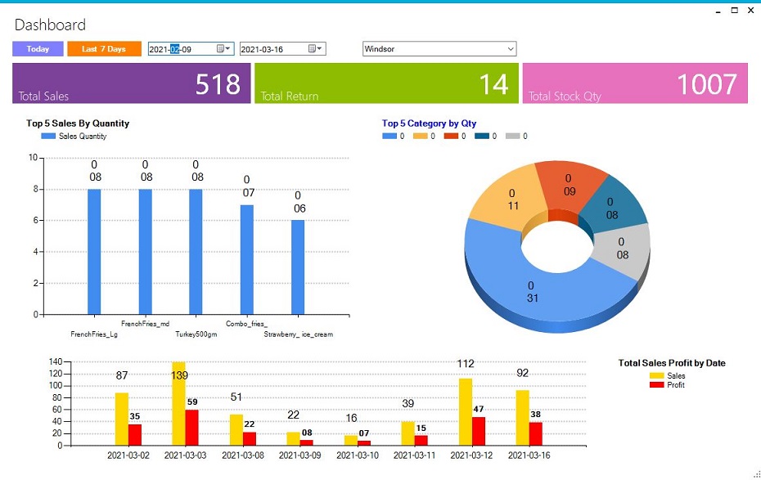Click the teal swatch in the donut chart legend
This screenshot has width=761, height=480.
click(x=481, y=136)
